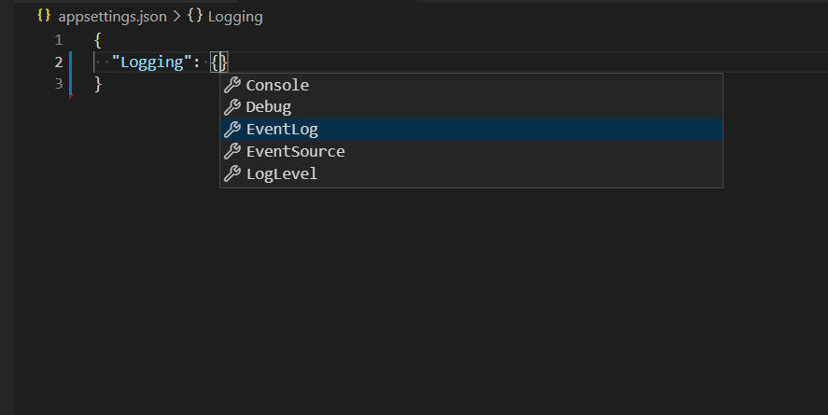828x415 pixels.
Task: Select line number 3 in the gutter
Action: [59, 84]
